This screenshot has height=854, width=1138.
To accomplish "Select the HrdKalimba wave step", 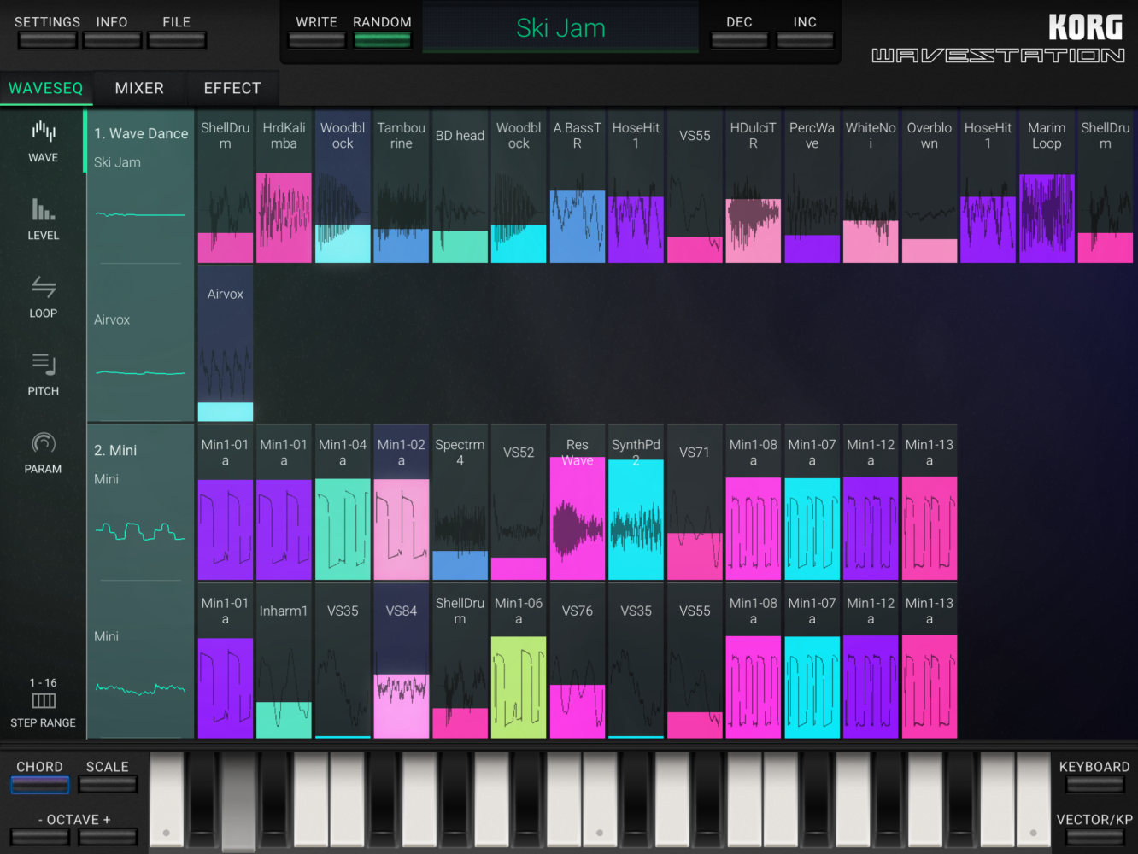I will 284,186.
